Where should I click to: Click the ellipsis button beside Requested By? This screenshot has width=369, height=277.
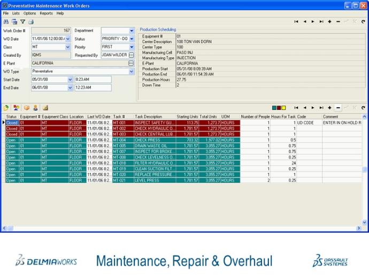(x=132, y=55)
